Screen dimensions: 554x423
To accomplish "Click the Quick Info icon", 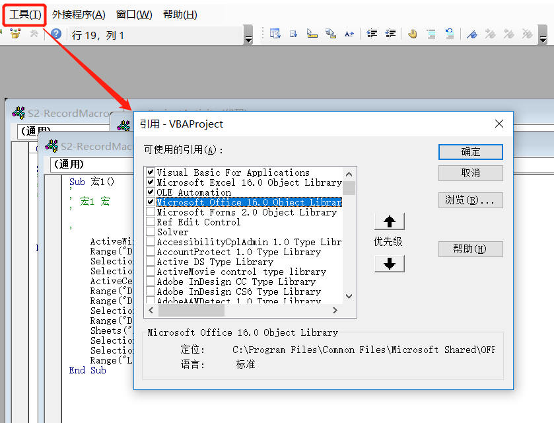I will click(x=312, y=34).
